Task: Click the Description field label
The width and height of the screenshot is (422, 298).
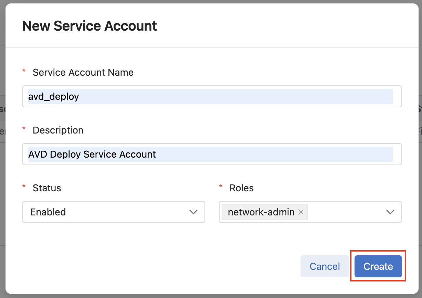Action: pos(58,130)
